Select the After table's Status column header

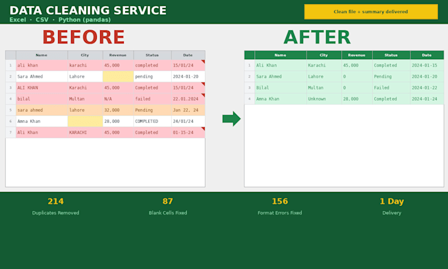click(x=391, y=55)
